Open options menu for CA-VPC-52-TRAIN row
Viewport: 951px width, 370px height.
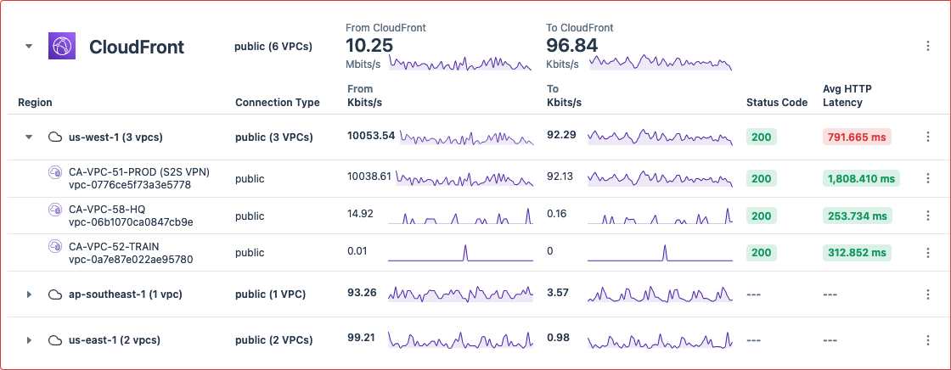click(x=928, y=253)
